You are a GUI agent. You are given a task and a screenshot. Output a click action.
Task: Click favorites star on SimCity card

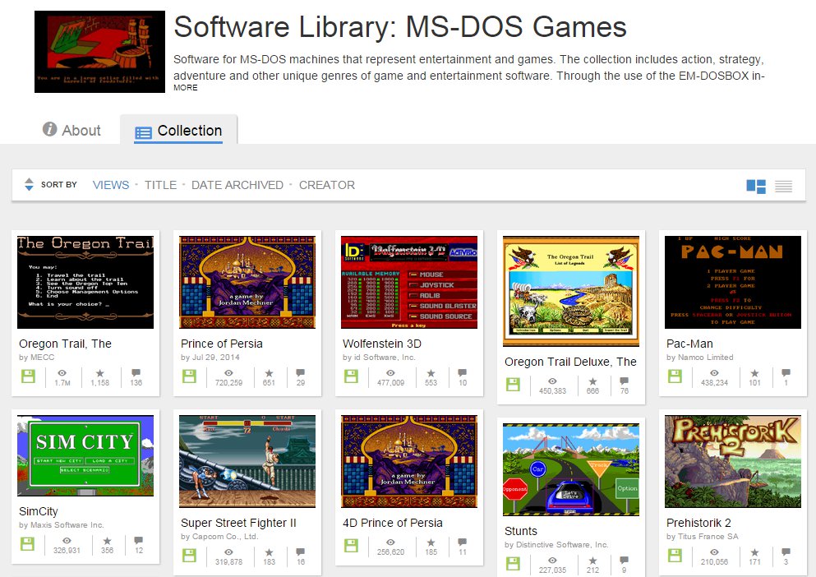(x=107, y=541)
